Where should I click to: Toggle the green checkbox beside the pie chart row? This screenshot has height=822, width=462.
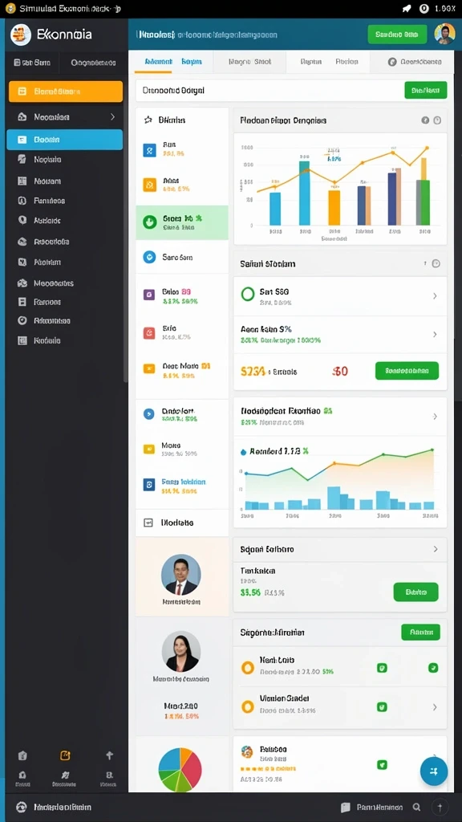click(x=382, y=765)
